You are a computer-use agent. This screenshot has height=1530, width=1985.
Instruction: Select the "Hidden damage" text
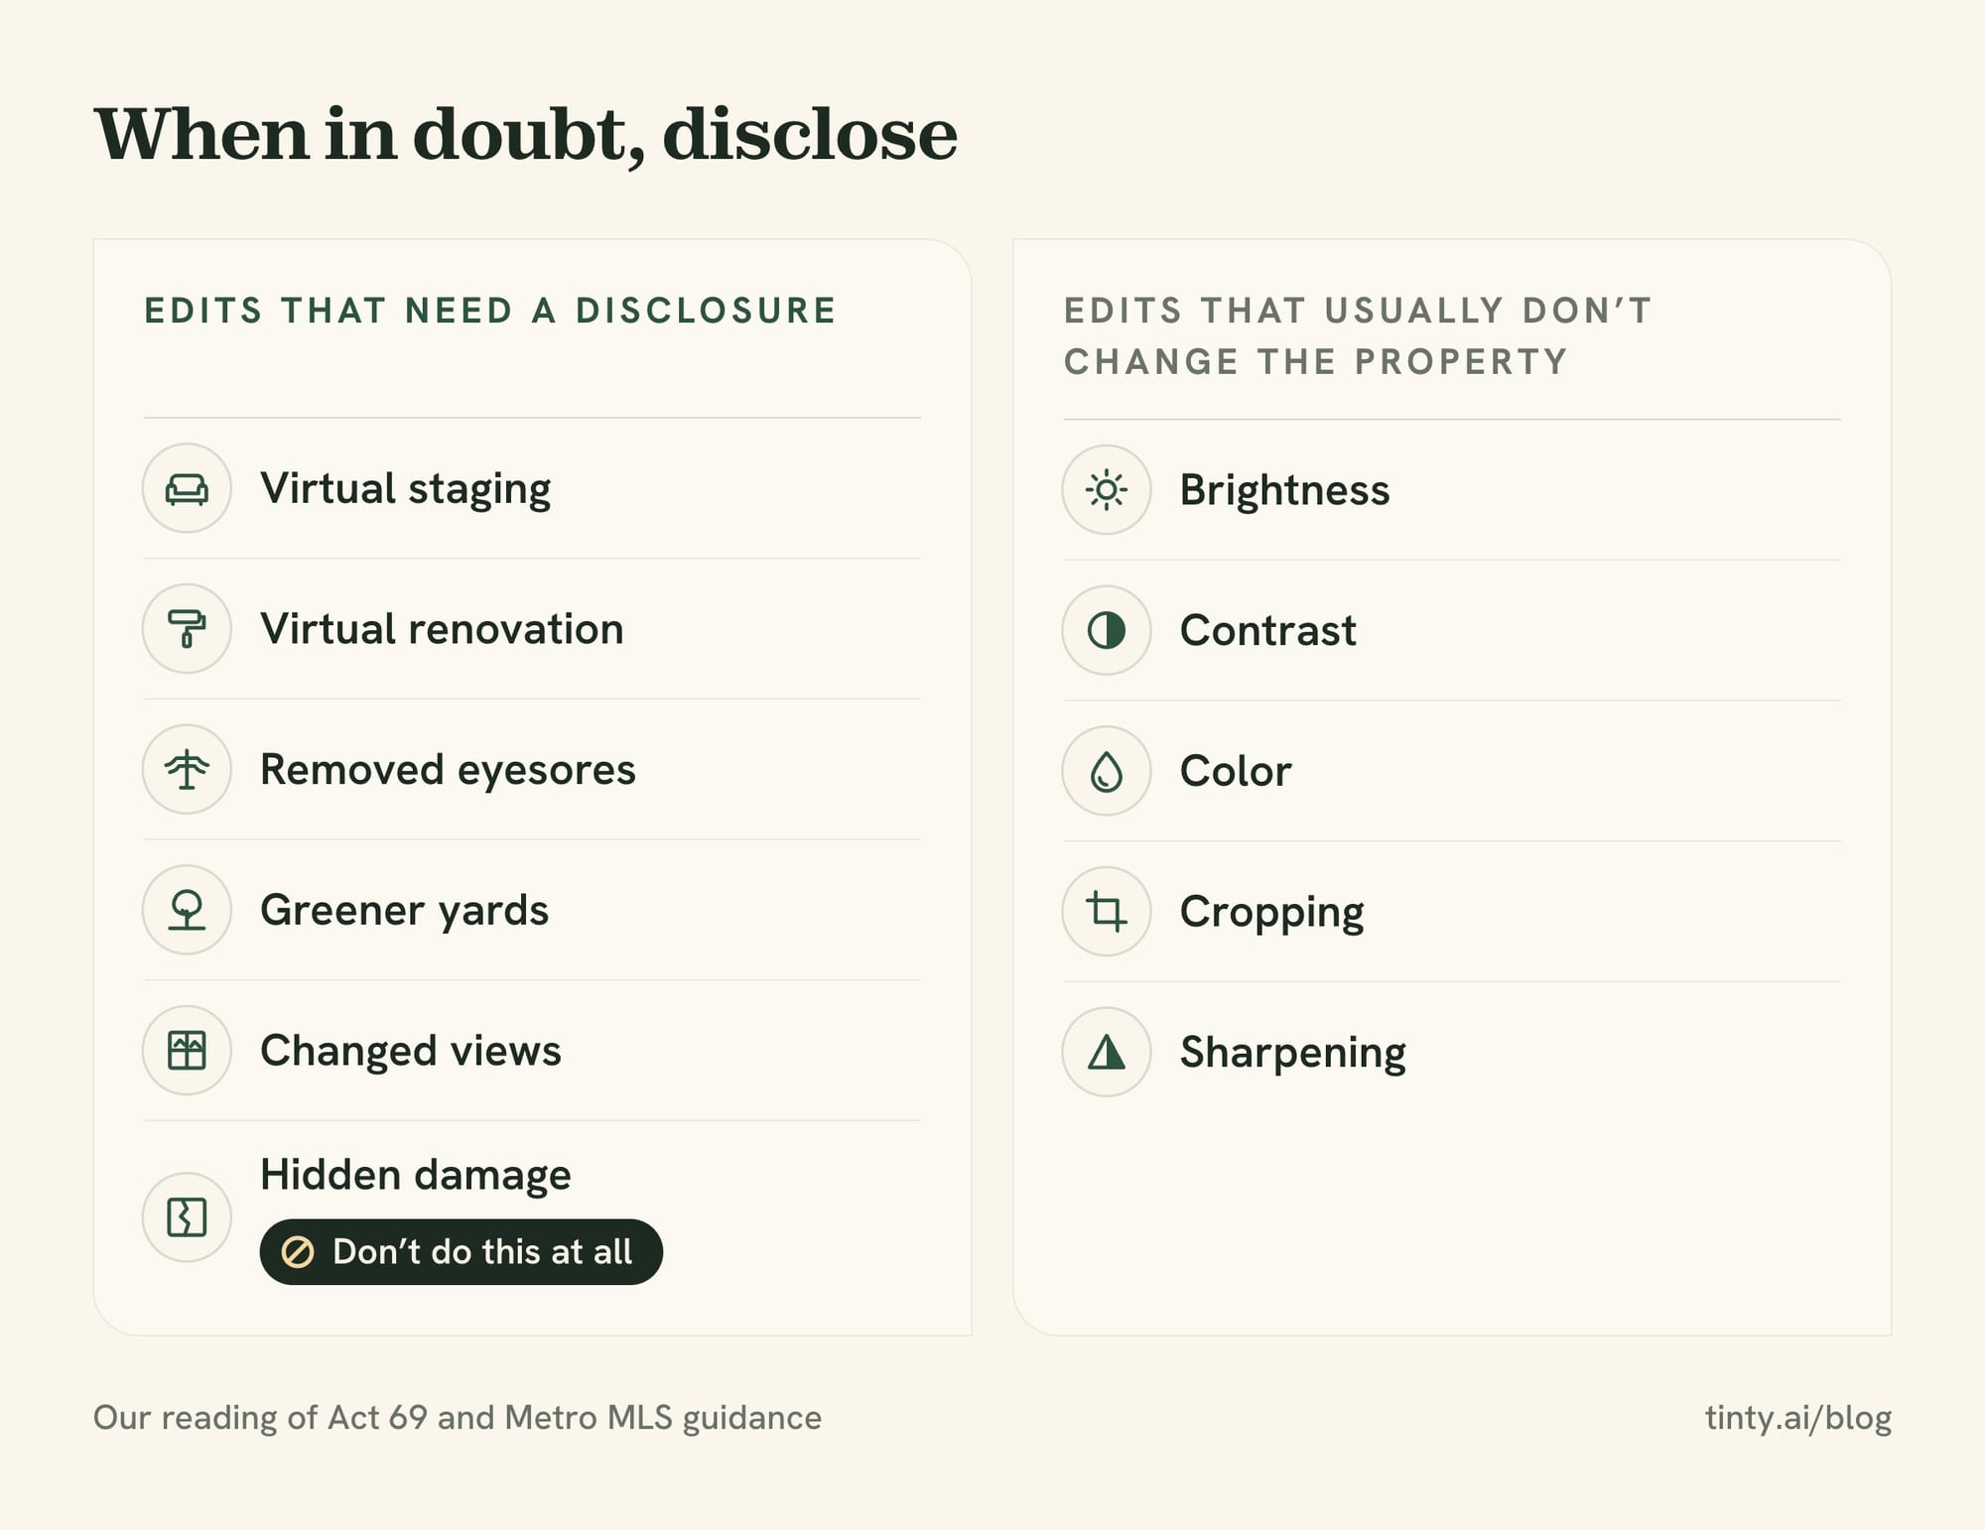416,1176
